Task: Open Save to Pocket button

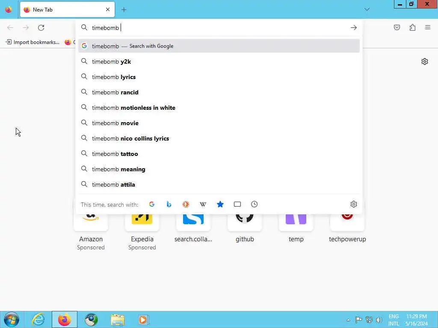Action: (397, 27)
